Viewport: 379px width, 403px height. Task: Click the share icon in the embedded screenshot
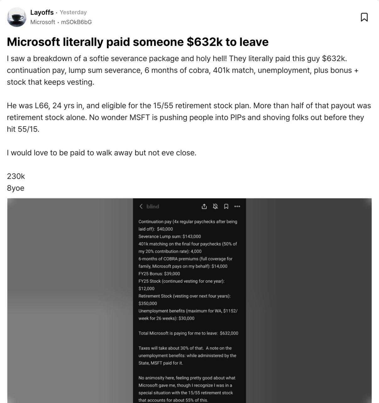[x=204, y=207]
